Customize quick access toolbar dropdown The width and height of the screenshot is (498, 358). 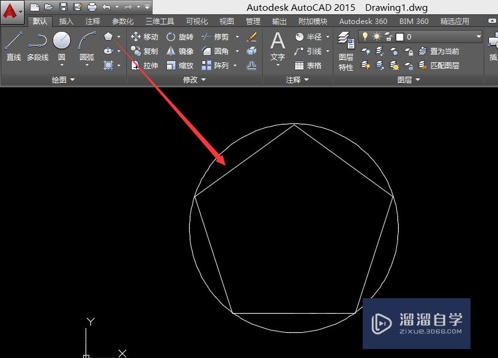coord(147,7)
